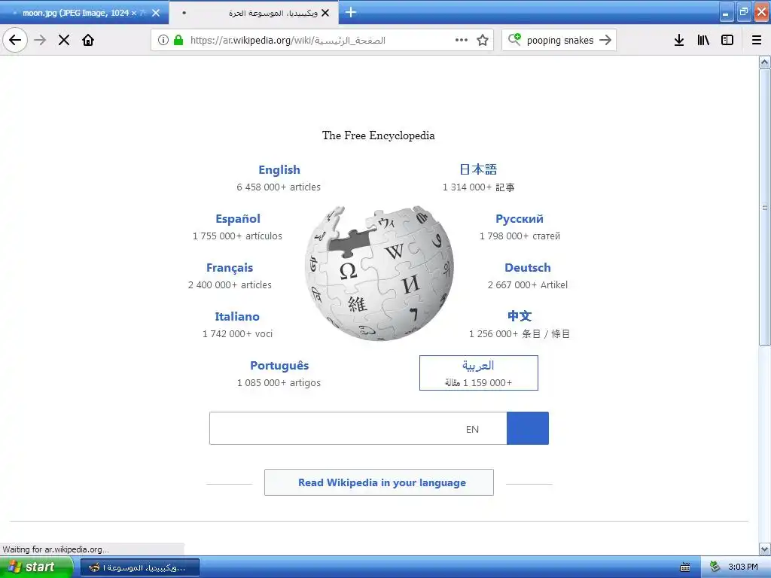Show site information icon in address bar
Viewport: 771px width, 578px height.
coord(163,40)
